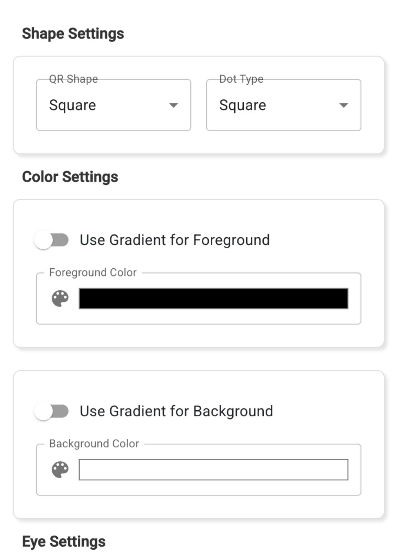The image size is (400, 560).
Task: Click the 'Use Gradient for Foreground' label text
Action: pos(174,240)
